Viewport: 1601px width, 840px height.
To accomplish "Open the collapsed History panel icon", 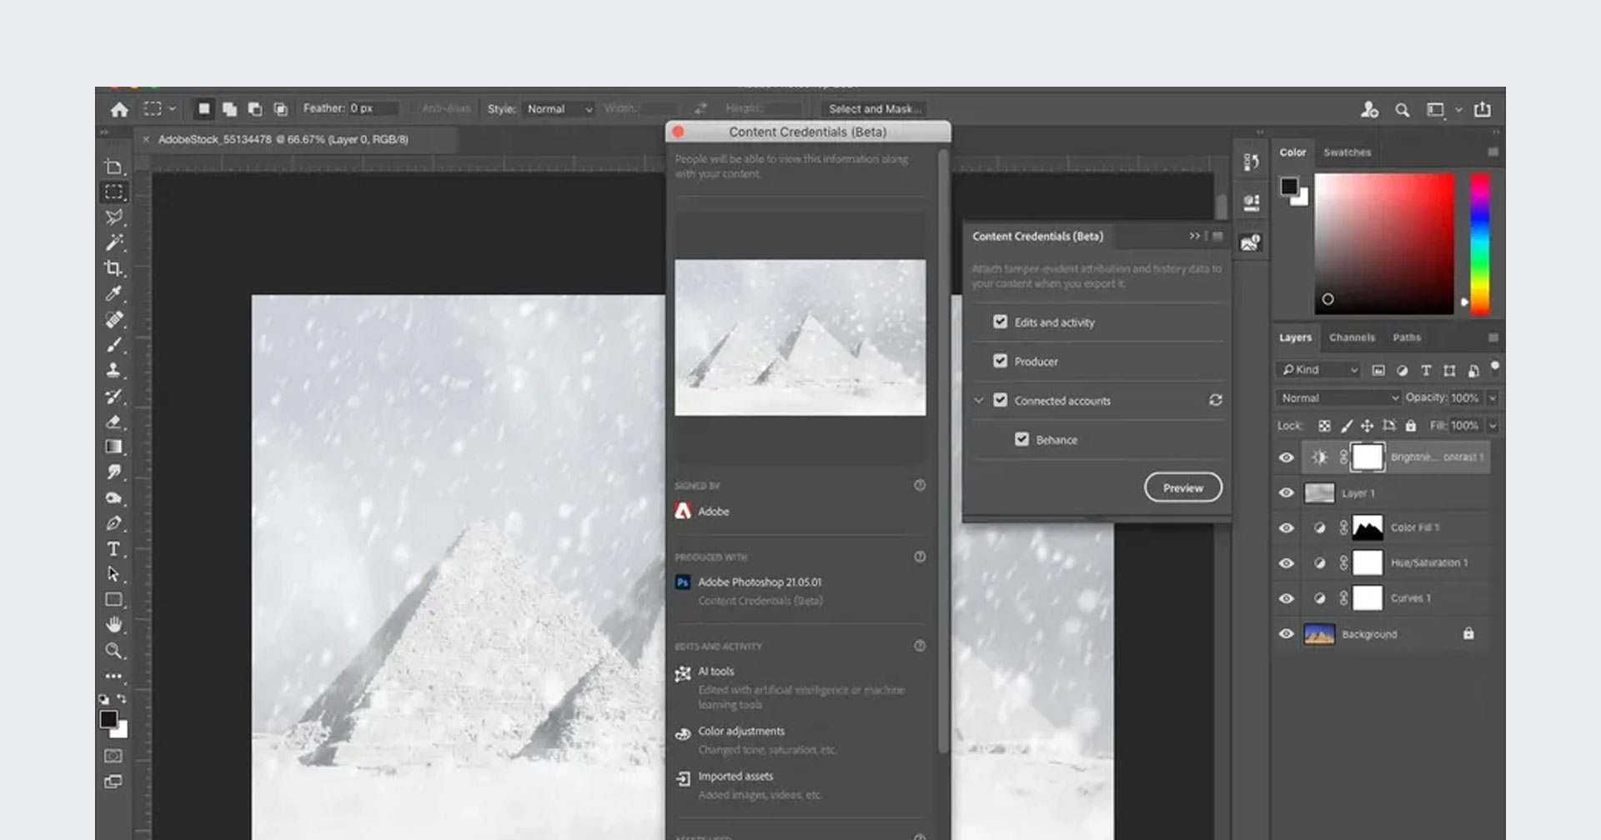I will point(1251,162).
